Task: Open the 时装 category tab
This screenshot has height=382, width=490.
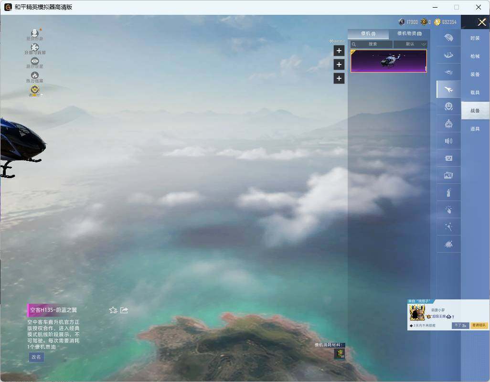Action: pos(475,38)
